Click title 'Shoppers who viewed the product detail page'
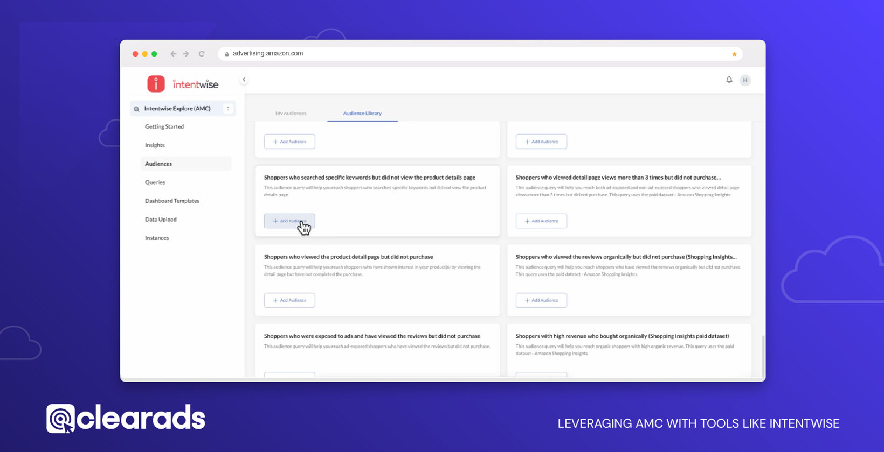 [348, 257]
